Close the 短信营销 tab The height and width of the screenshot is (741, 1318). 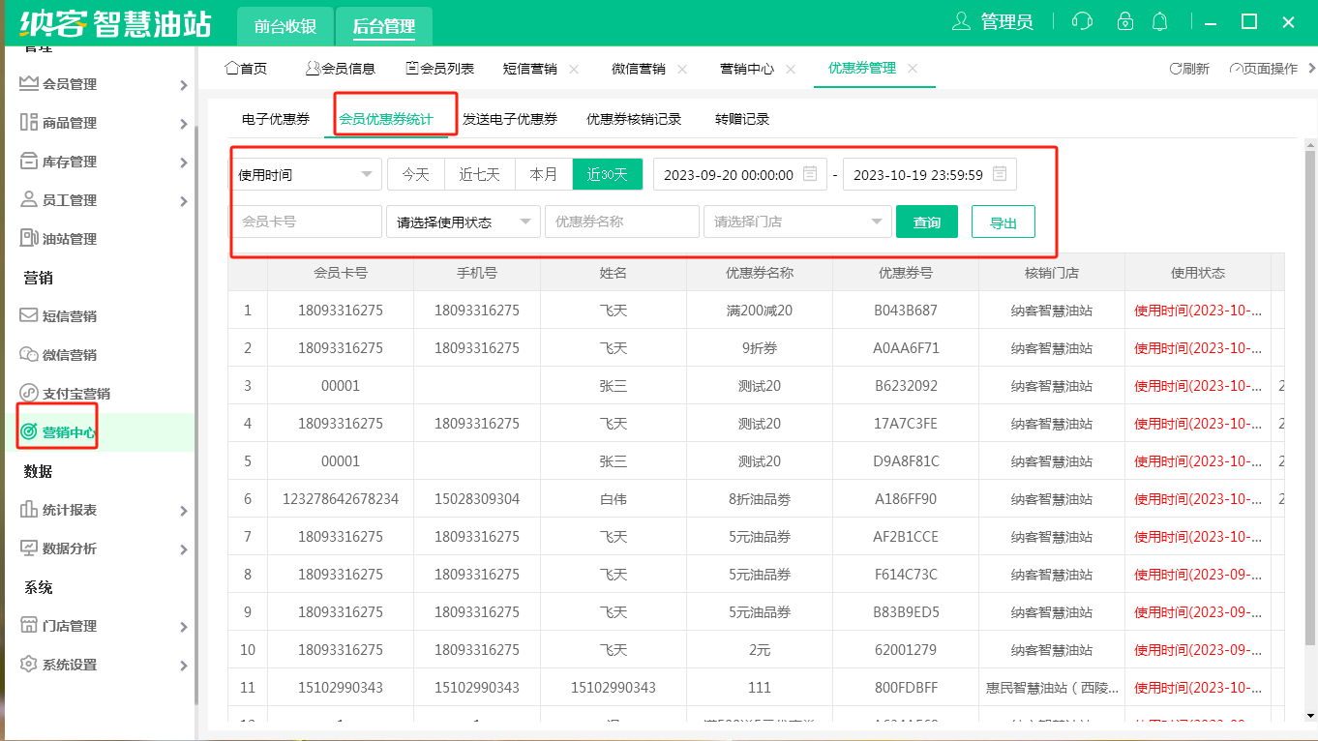(574, 69)
